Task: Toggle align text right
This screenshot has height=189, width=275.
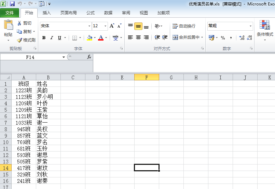Action: [146, 37]
